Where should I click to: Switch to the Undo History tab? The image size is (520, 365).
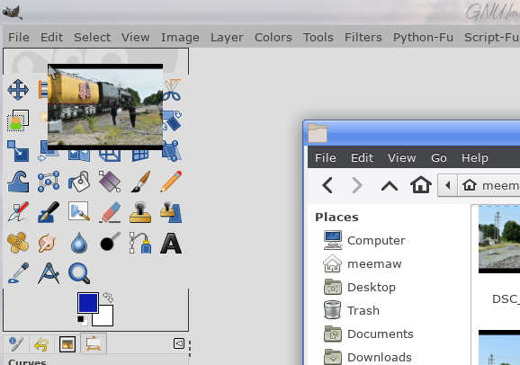pyautogui.click(x=41, y=344)
